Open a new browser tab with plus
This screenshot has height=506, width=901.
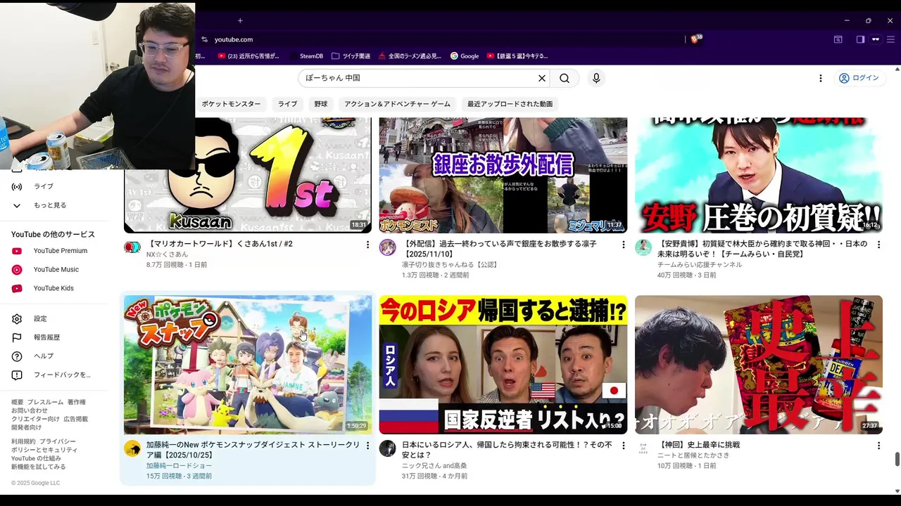coord(240,20)
